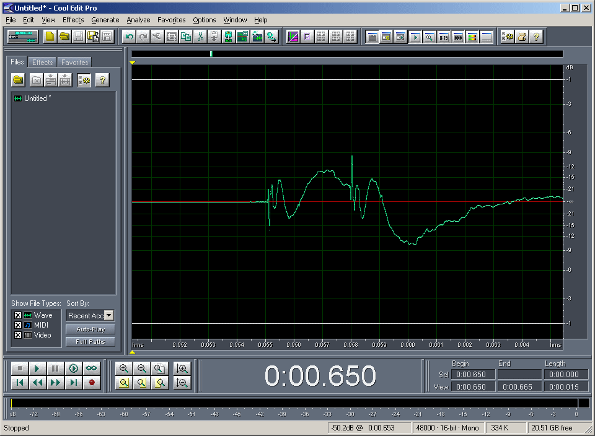Switch to multitrack view using the waveform toggle icon

pyautogui.click(x=23, y=37)
